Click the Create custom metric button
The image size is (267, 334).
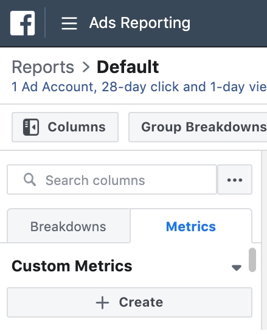point(130,302)
